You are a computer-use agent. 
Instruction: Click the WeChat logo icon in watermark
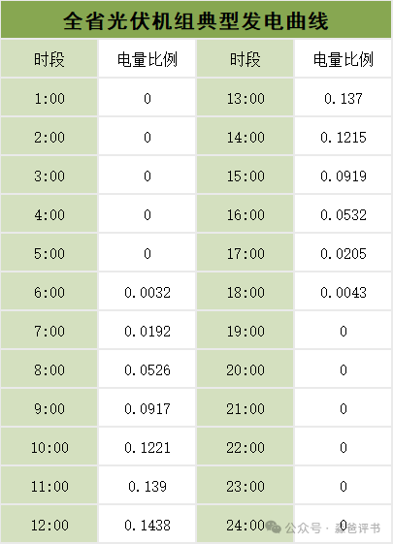click(274, 528)
